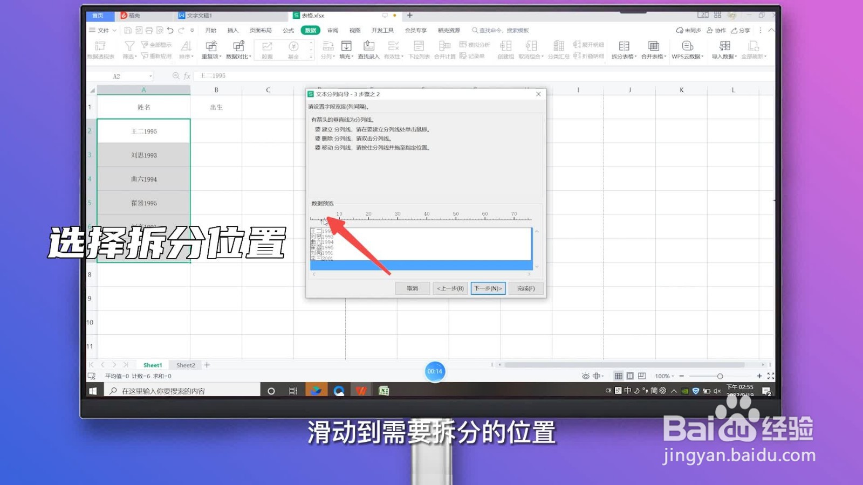Click the Redo arrow icon

181,30
